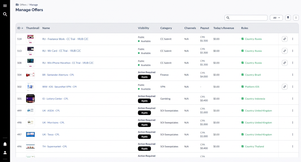Viewport: 301px width, 162px height.
Task: Click the Payout column header
Action: click(205, 28)
